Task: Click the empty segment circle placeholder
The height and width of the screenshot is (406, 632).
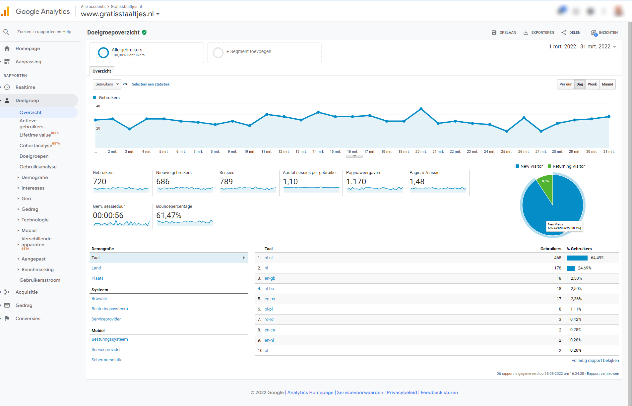Action: (x=218, y=52)
